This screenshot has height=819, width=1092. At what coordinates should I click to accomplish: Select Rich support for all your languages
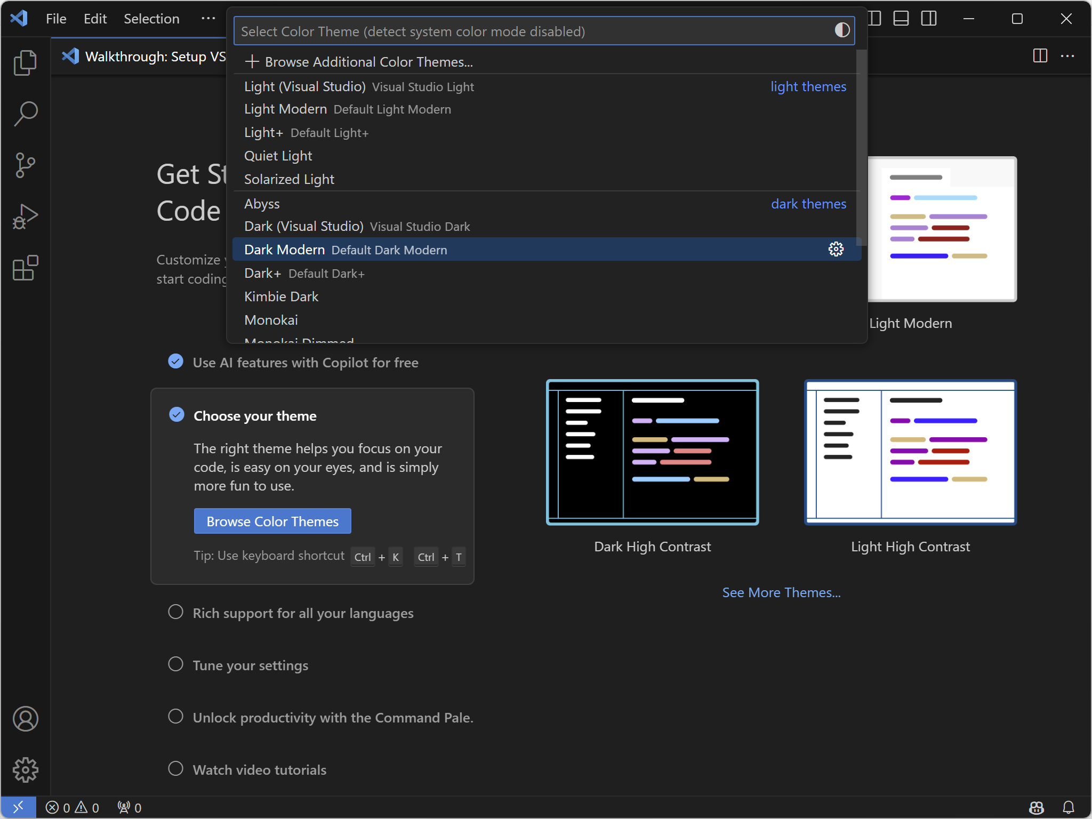302,613
